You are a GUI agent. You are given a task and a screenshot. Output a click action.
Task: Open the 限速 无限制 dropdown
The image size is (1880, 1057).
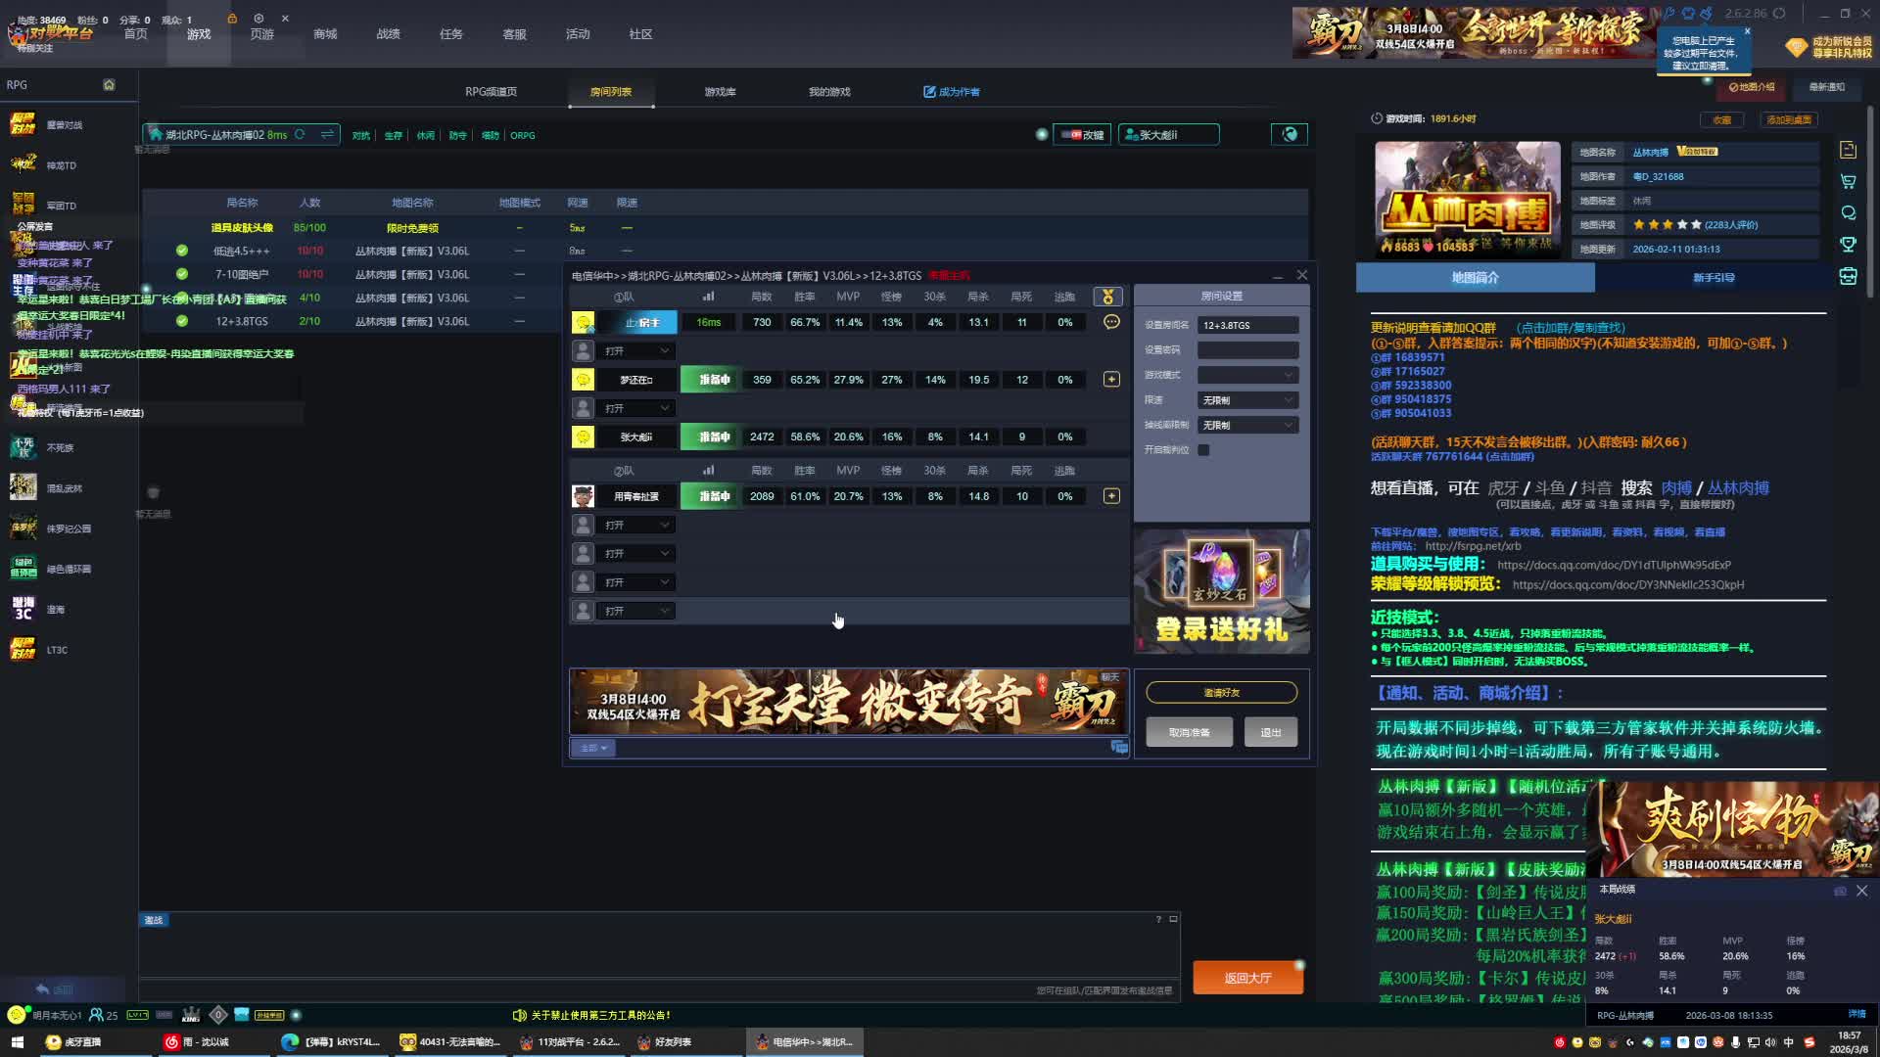[1247, 400]
